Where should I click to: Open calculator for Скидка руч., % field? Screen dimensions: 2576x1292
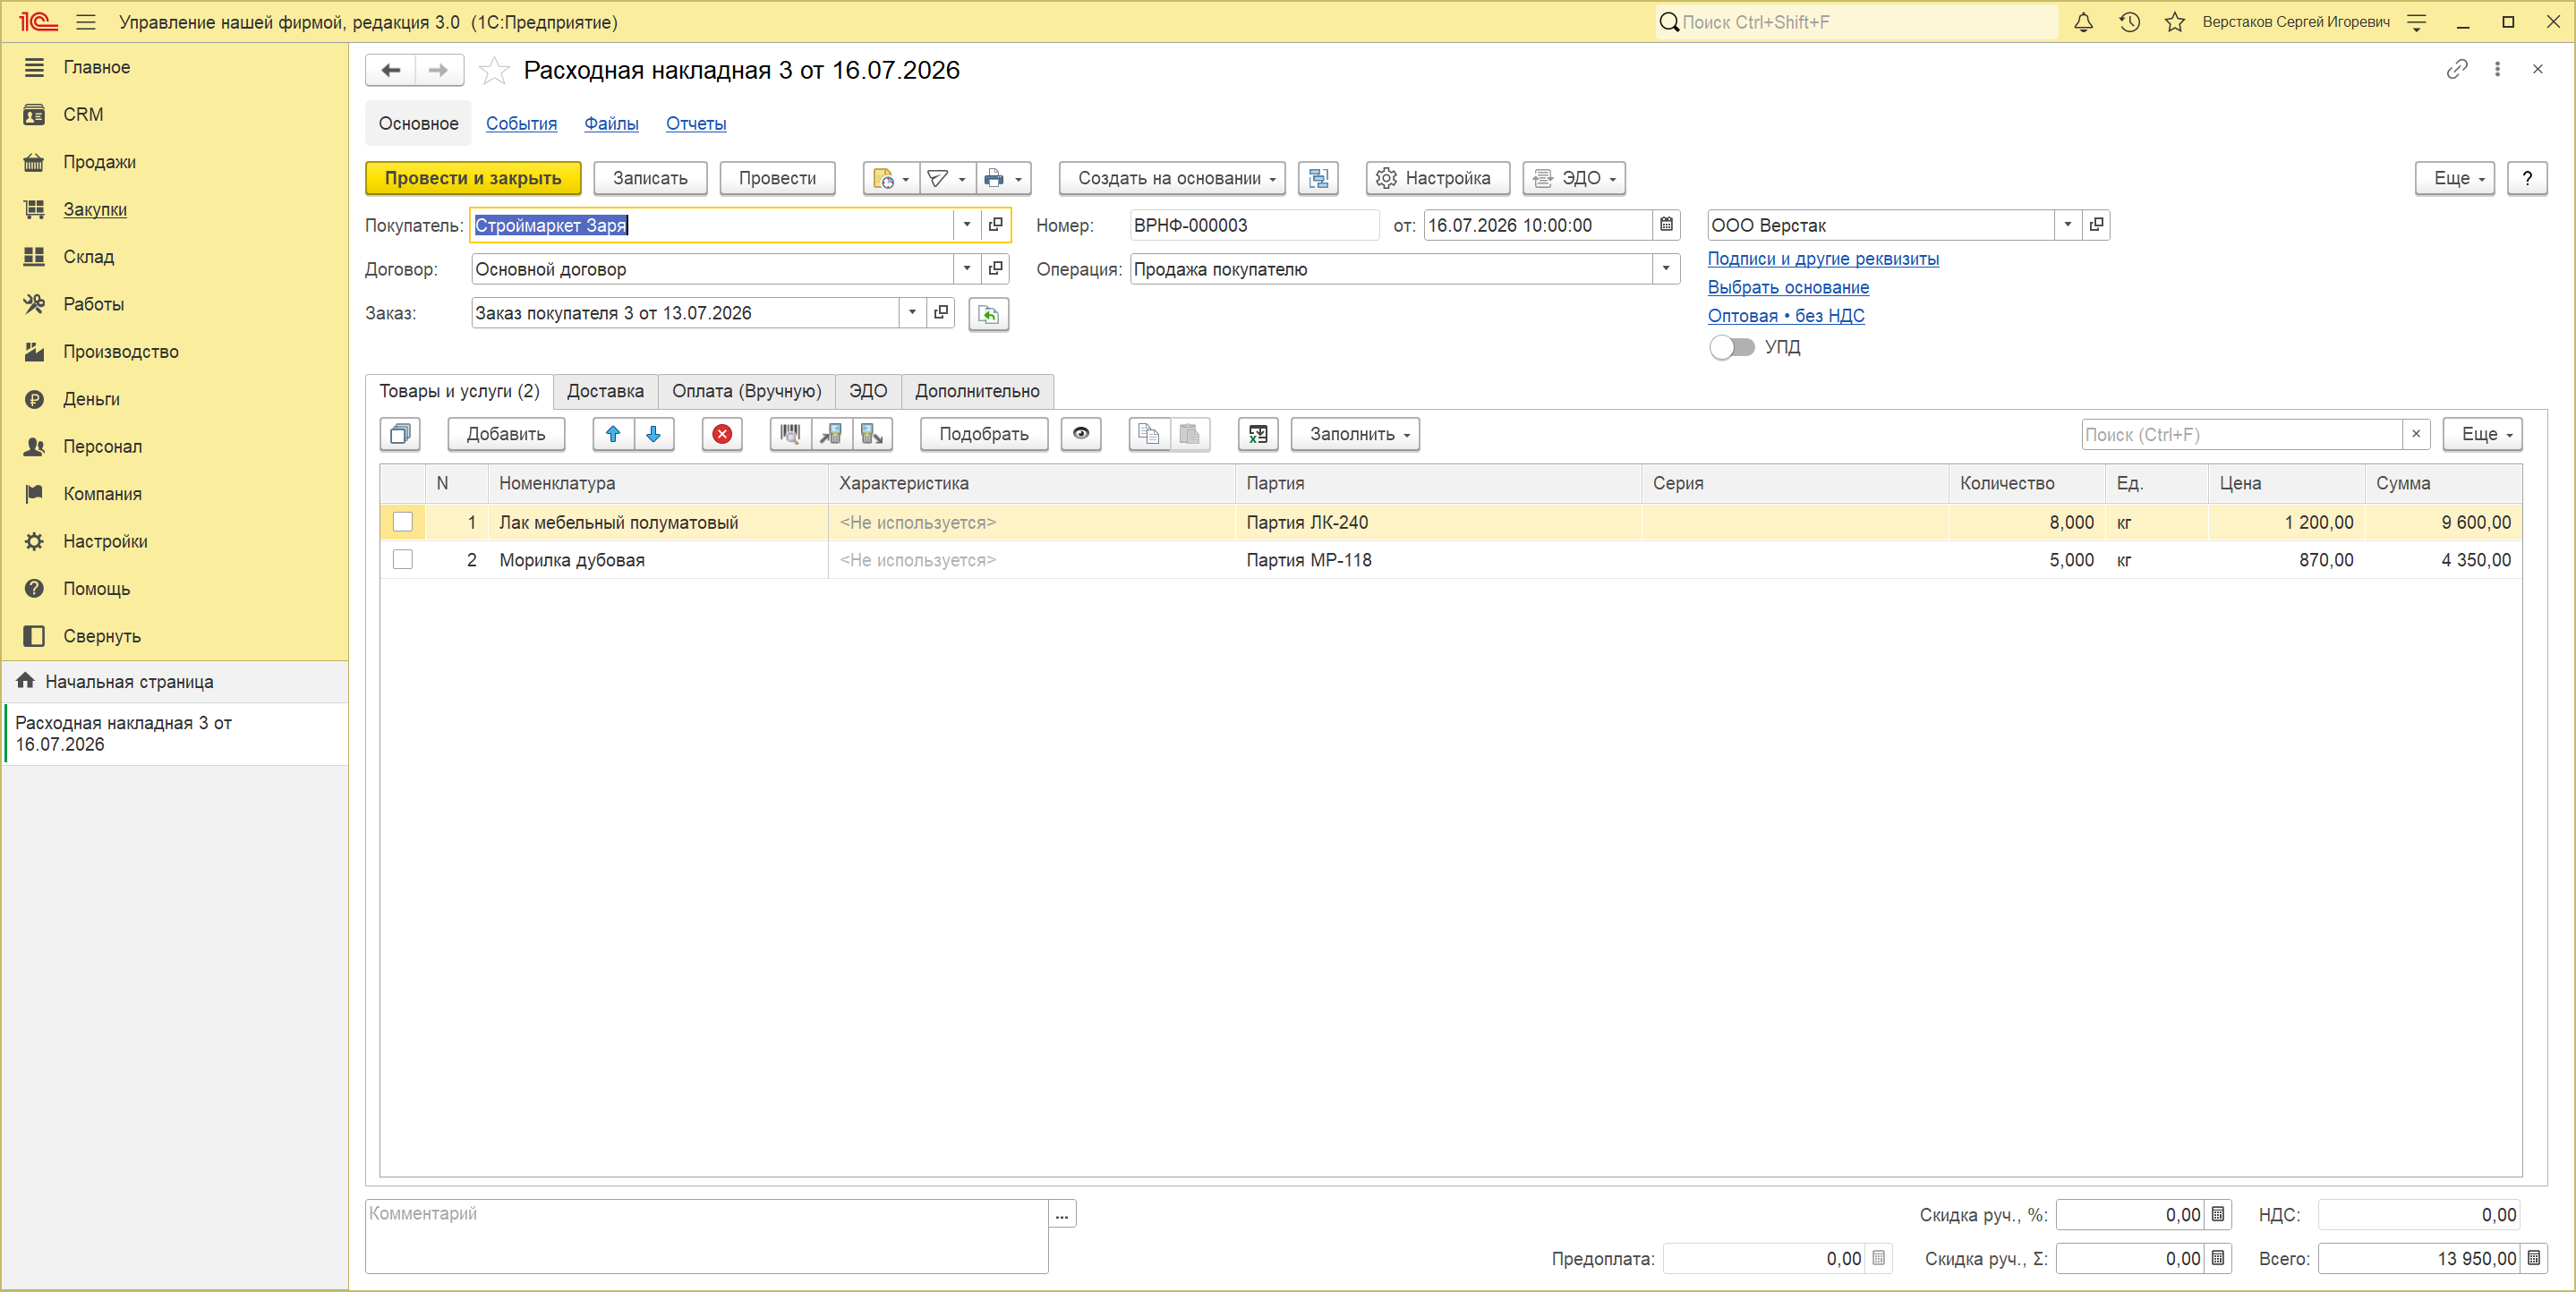coord(2217,1215)
